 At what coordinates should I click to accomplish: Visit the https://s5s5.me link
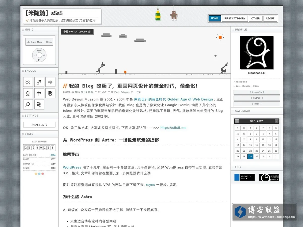[173, 128]
